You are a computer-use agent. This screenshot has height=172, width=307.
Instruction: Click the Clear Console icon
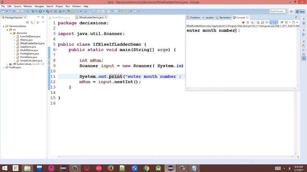click(x=258, y=22)
